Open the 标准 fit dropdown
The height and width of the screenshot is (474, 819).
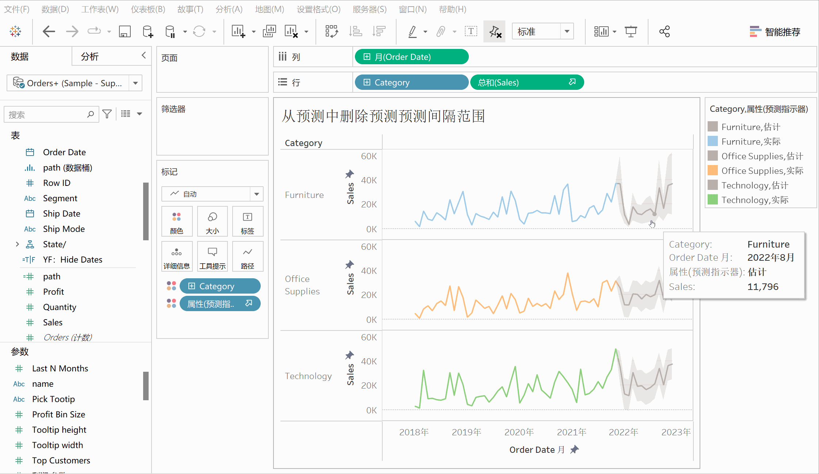point(567,31)
